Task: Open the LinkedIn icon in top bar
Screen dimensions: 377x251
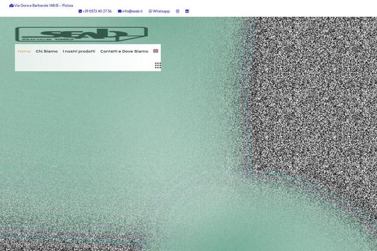Action: 187,11
